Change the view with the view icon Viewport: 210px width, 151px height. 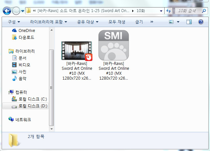tap(171, 22)
